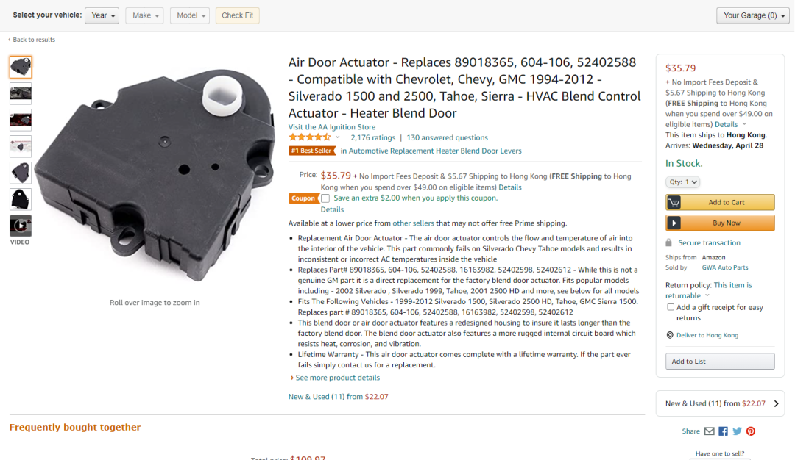The width and height of the screenshot is (795, 460).
Task: Open the New & Used (11) offers panel
Action: coord(720,403)
